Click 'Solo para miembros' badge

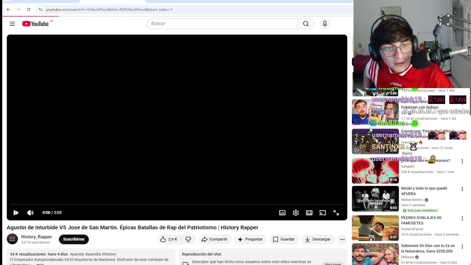tap(420, 211)
